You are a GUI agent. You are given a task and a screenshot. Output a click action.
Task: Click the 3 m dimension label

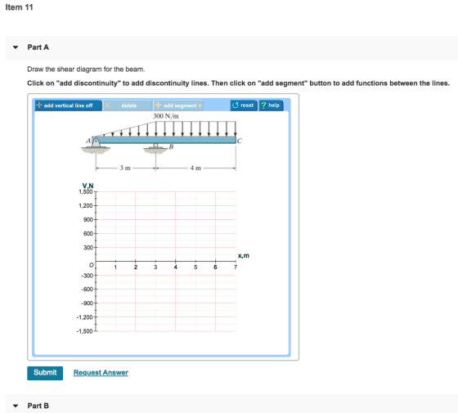(125, 168)
